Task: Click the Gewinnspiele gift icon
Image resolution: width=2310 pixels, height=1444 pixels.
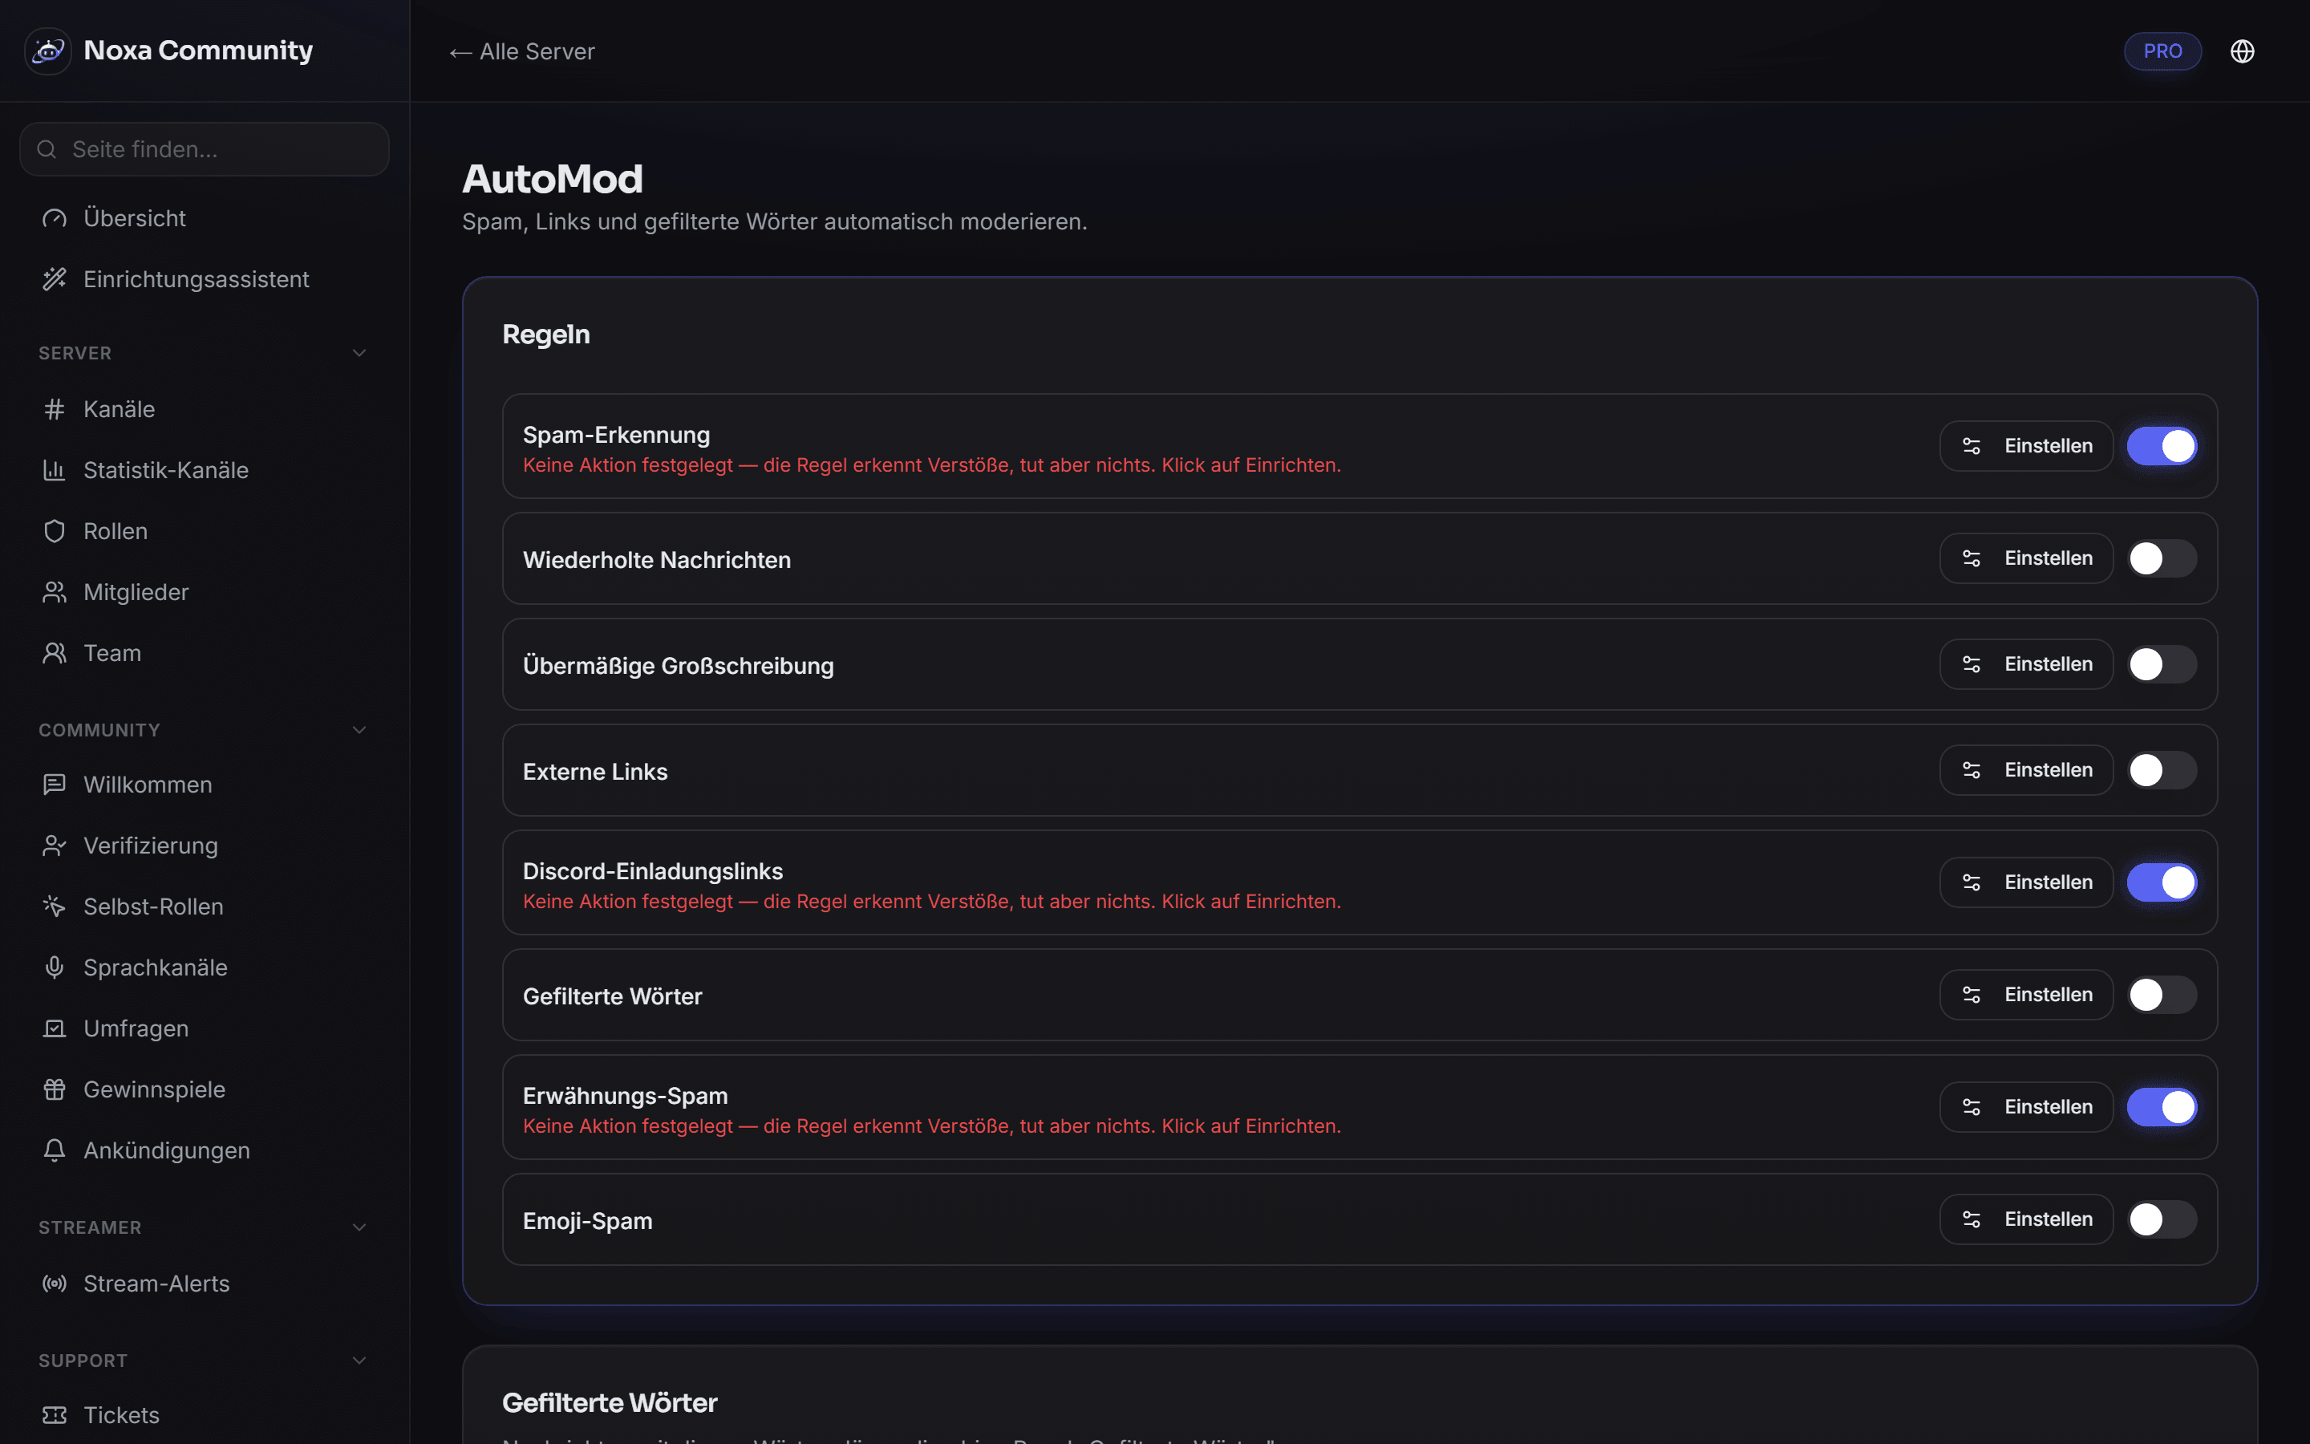Action: pos(55,1091)
